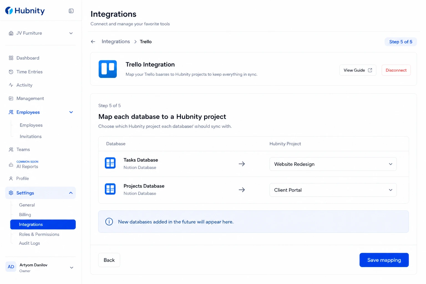Click the Employees people icon

point(11,112)
